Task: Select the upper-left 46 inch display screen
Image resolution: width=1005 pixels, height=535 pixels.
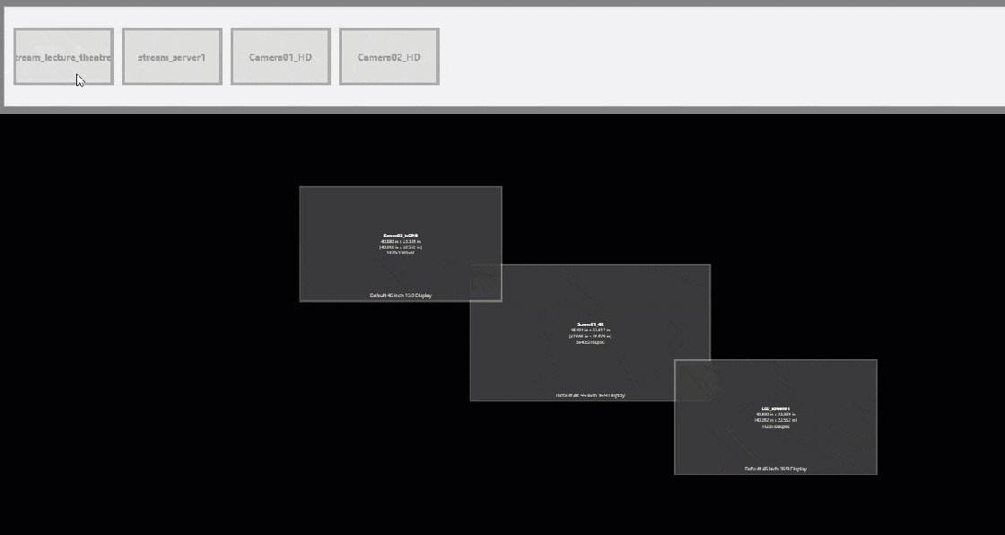Action: [377, 215]
